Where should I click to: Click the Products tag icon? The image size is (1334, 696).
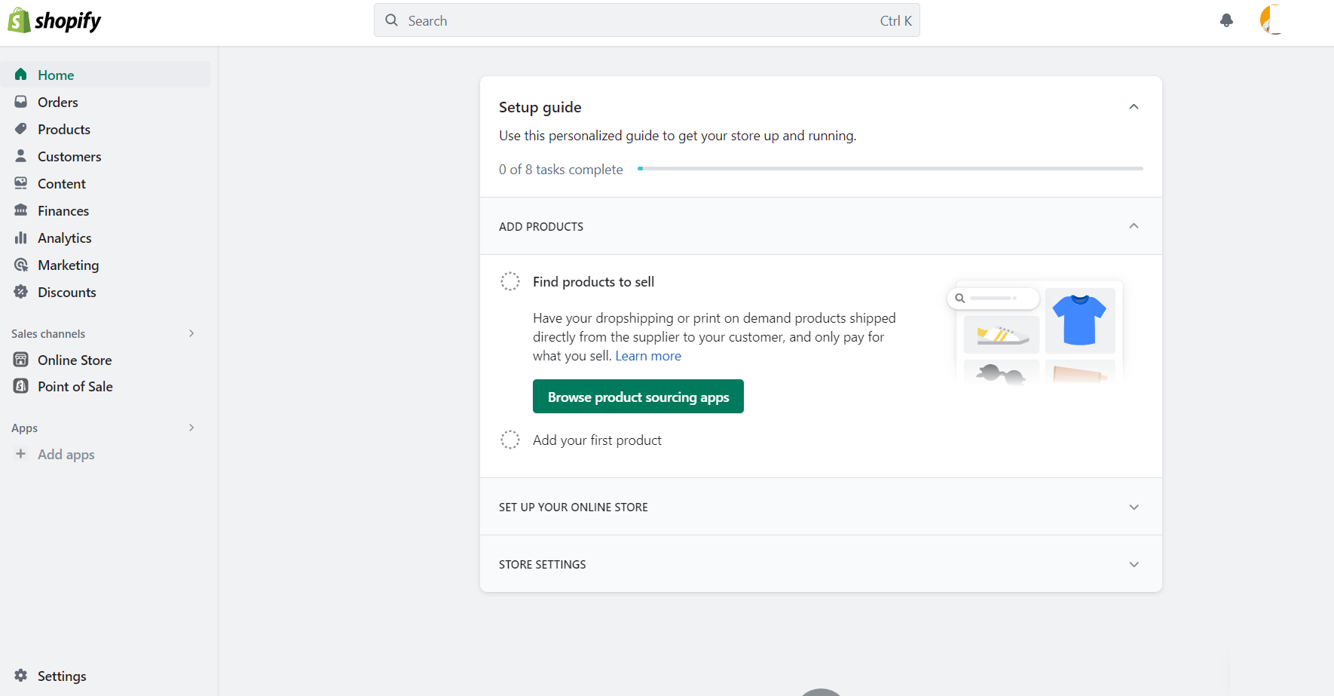[21, 128]
